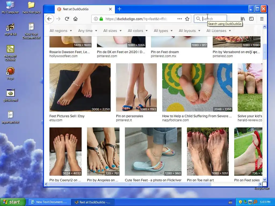Expand the Any time filter
The image size is (275, 206).
(x=88, y=31)
